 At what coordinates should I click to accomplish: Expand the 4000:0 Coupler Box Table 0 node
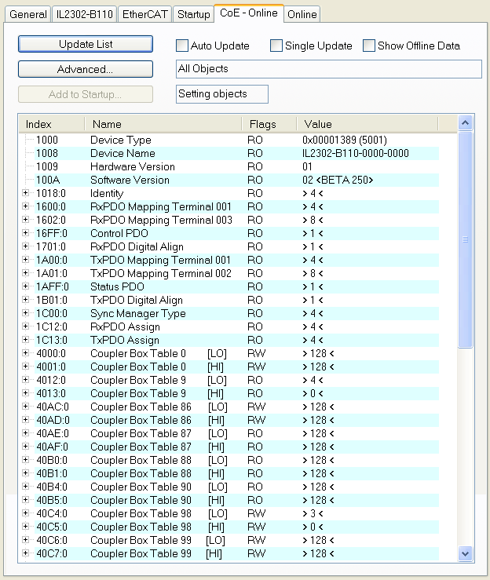(25, 353)
